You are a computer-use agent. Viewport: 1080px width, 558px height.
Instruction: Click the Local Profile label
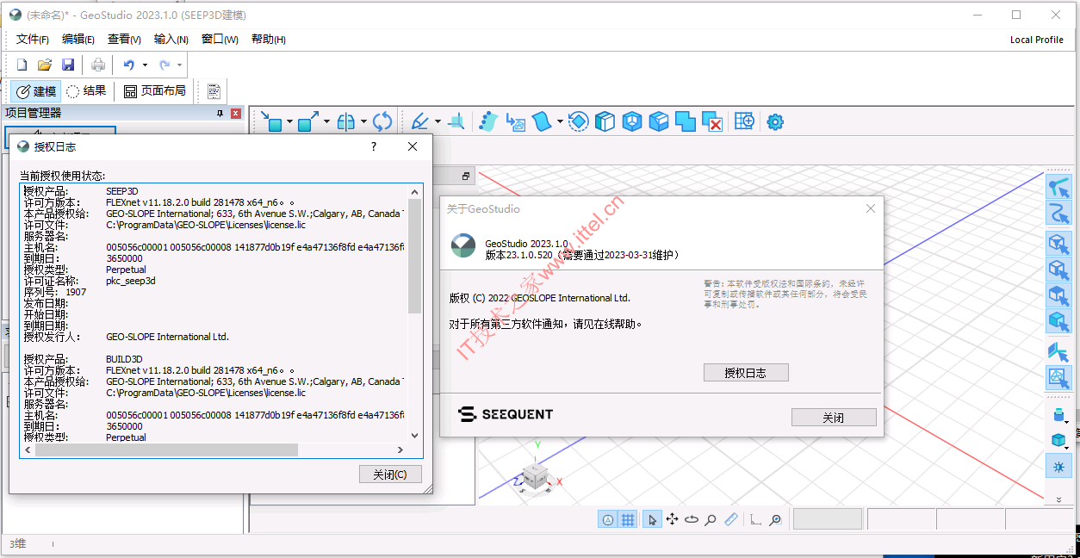[x=1037, y=40]
